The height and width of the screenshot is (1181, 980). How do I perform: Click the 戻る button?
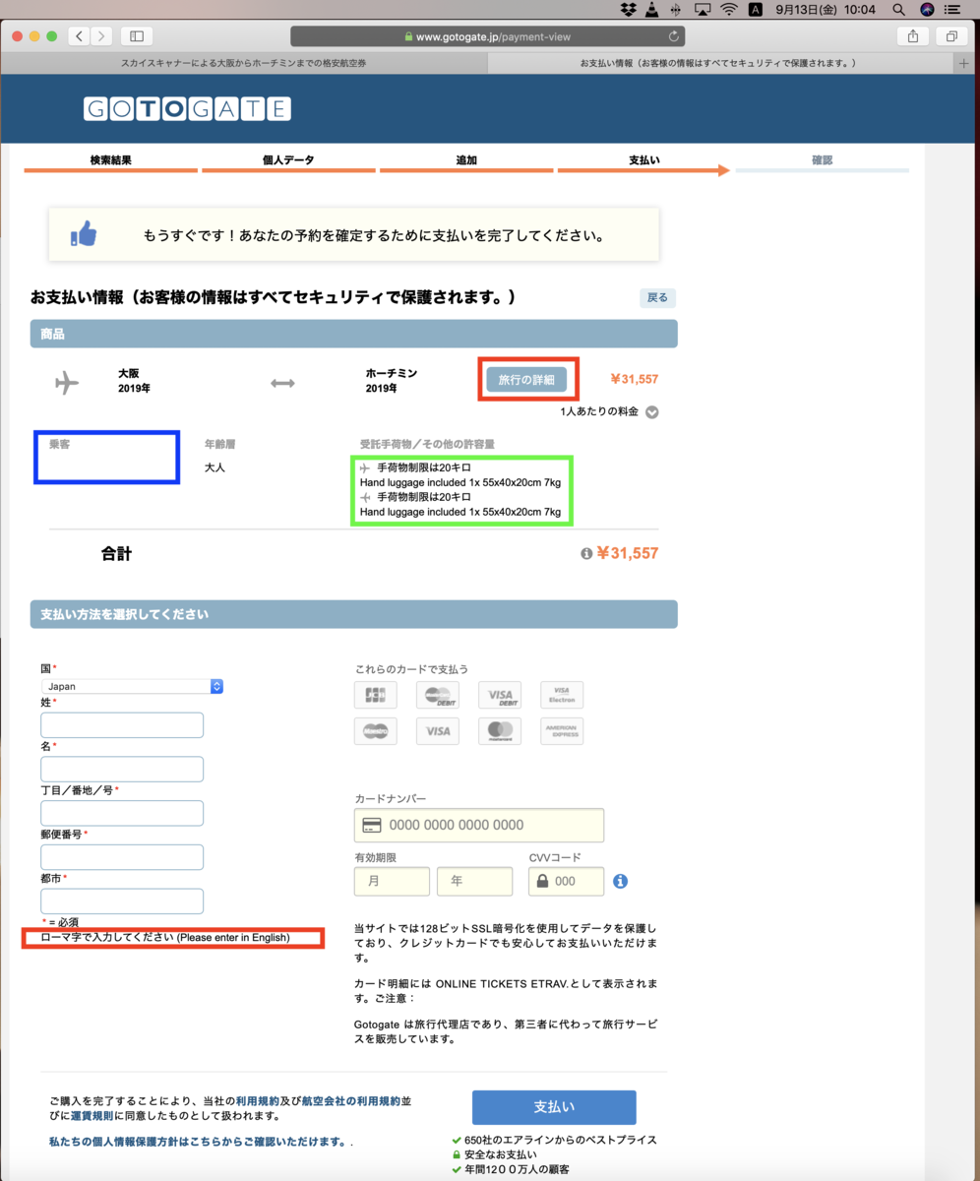click(657, 297)
